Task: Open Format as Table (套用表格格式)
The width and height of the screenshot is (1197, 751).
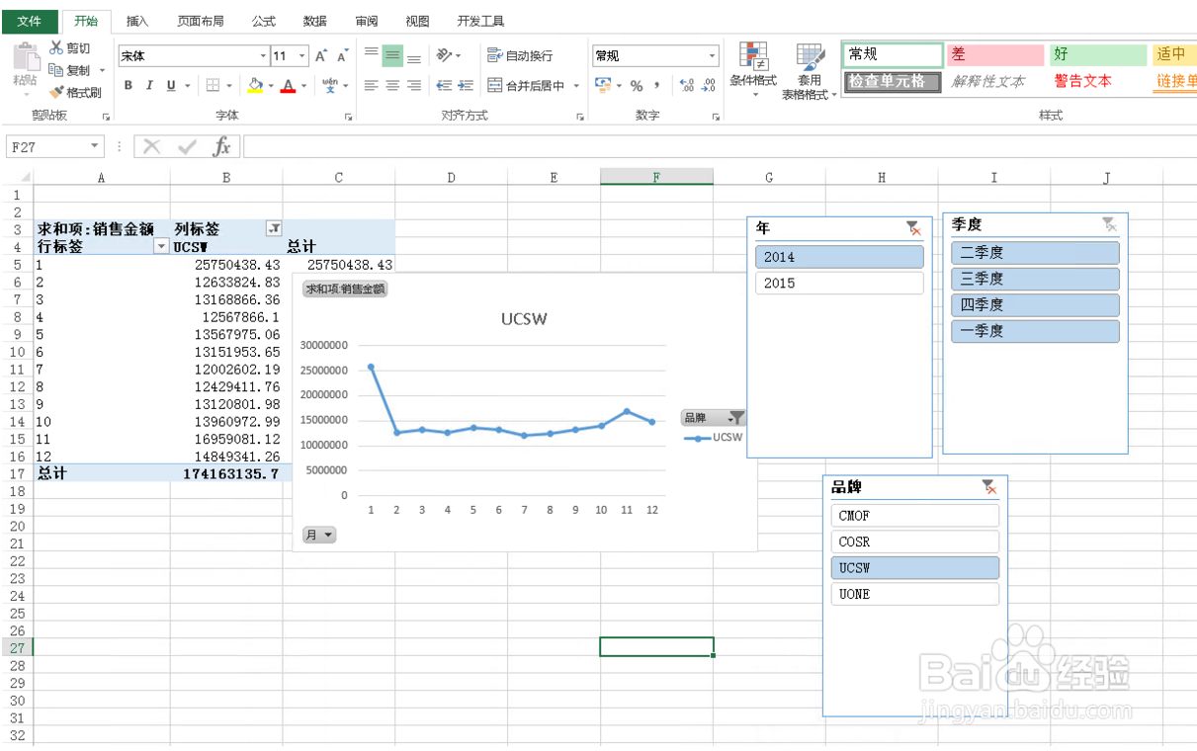Action: pyautogui.click(x=810, y=71)
